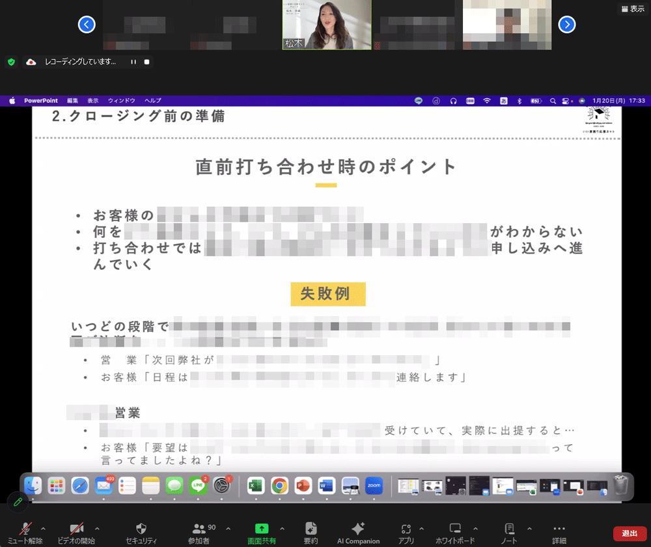Open the Whiteboard (ホワイトボード) tool
Image resolution: width=651 pixels, height=547 pixels.
click(455, 532)
